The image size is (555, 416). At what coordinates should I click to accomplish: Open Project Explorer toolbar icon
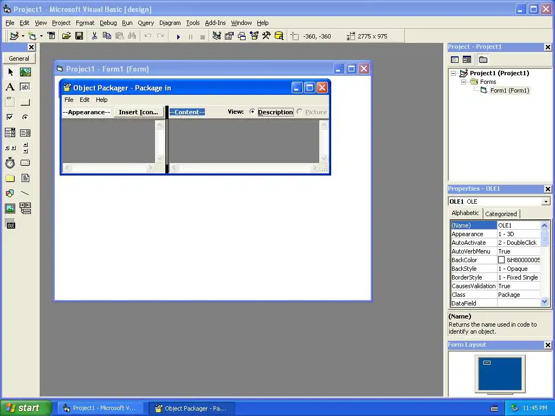(217, 36)
